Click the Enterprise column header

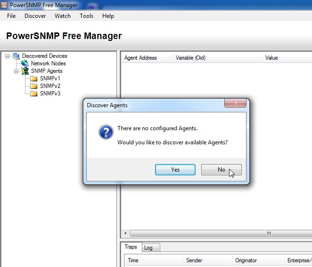pyautogui.click(x=298, y=260)
